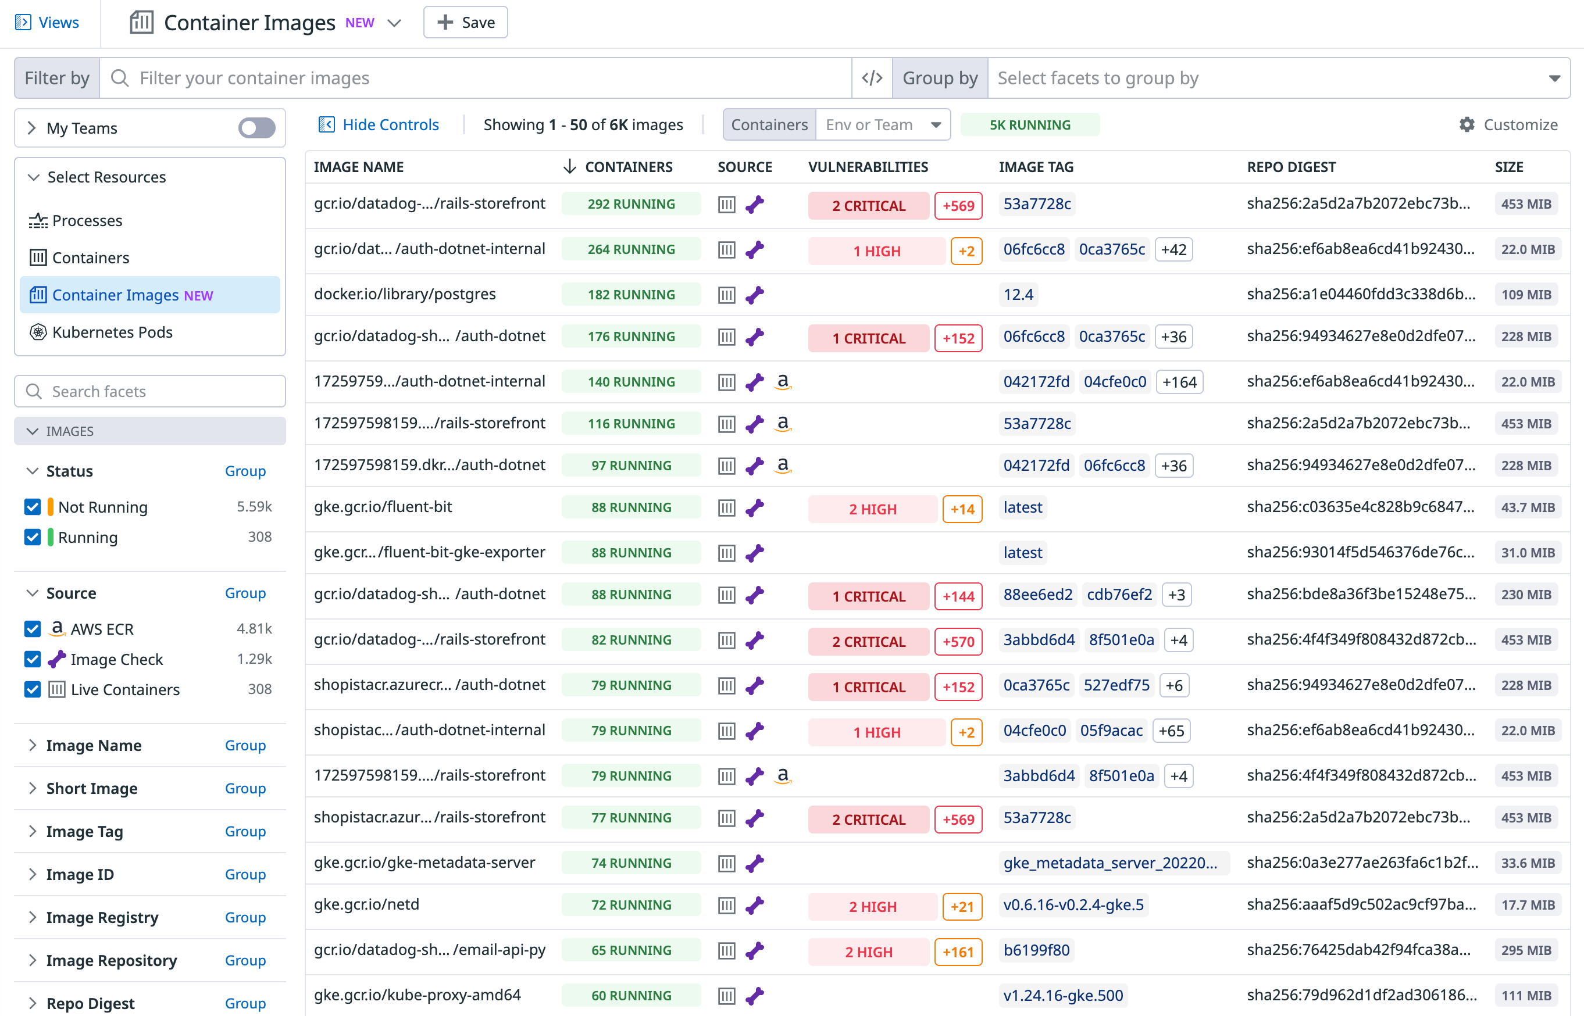Uncheck the AWS ECR source checkbox
The height and width of the screenshot is (1016, 1584).
33,629
